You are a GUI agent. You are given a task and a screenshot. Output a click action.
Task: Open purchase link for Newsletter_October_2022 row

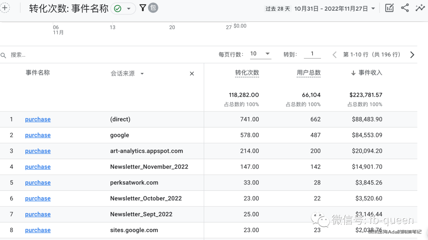coord(38,199)
